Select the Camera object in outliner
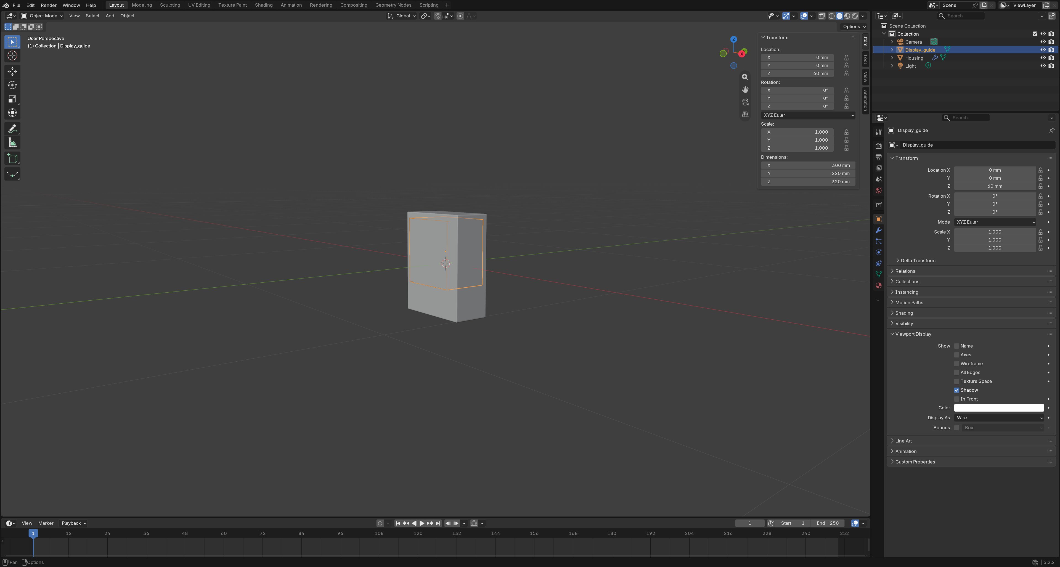The height and width of the screenshot is (567, 1060). click(913, 42)
